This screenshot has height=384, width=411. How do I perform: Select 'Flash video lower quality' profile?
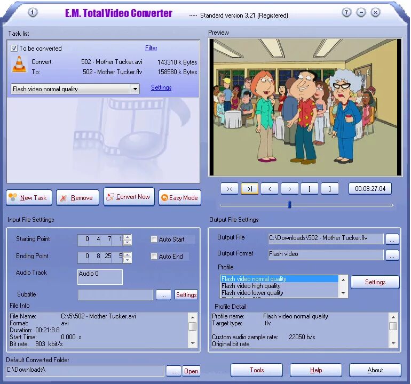click(279, 293)
